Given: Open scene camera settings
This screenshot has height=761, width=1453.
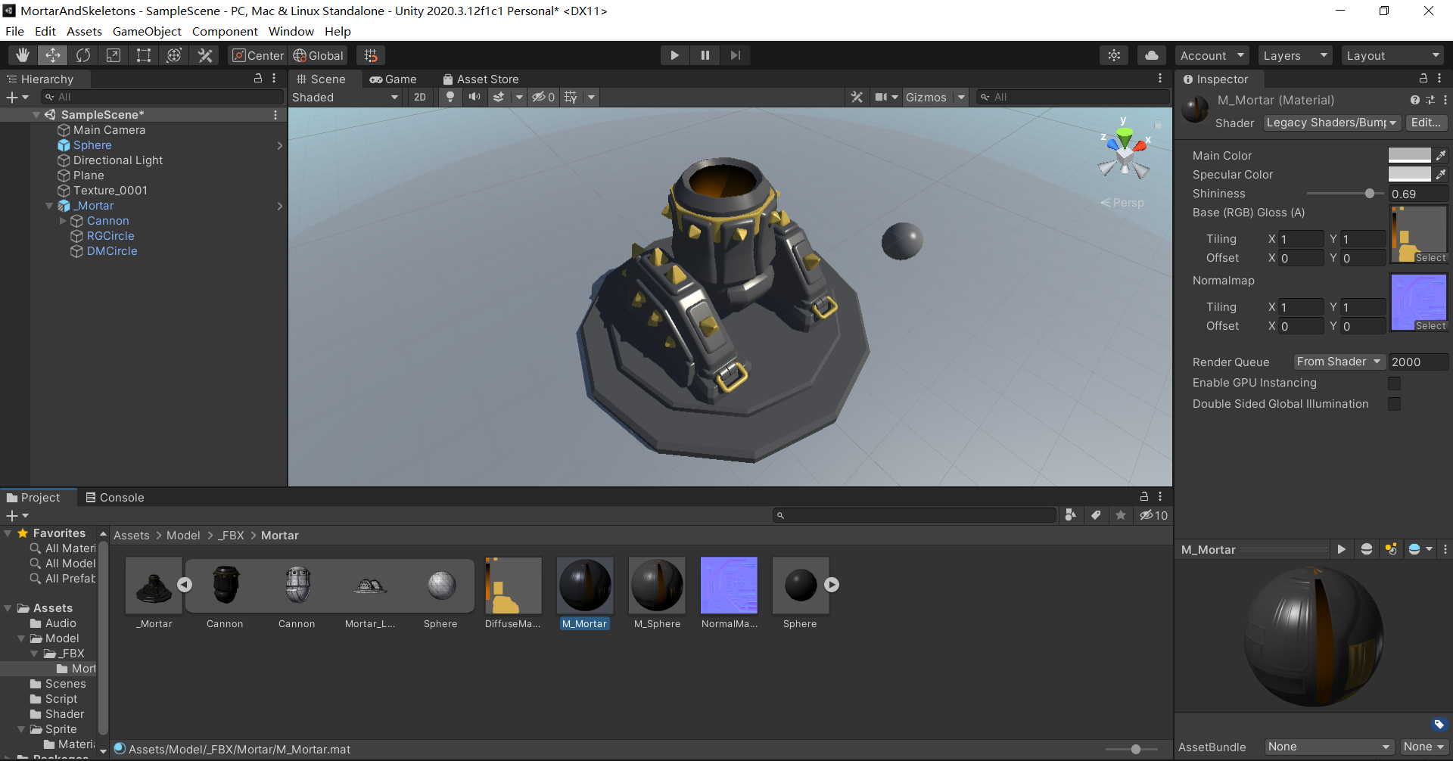Looking at the screenshot, I should pyautogui.click(x=882, y=97).
